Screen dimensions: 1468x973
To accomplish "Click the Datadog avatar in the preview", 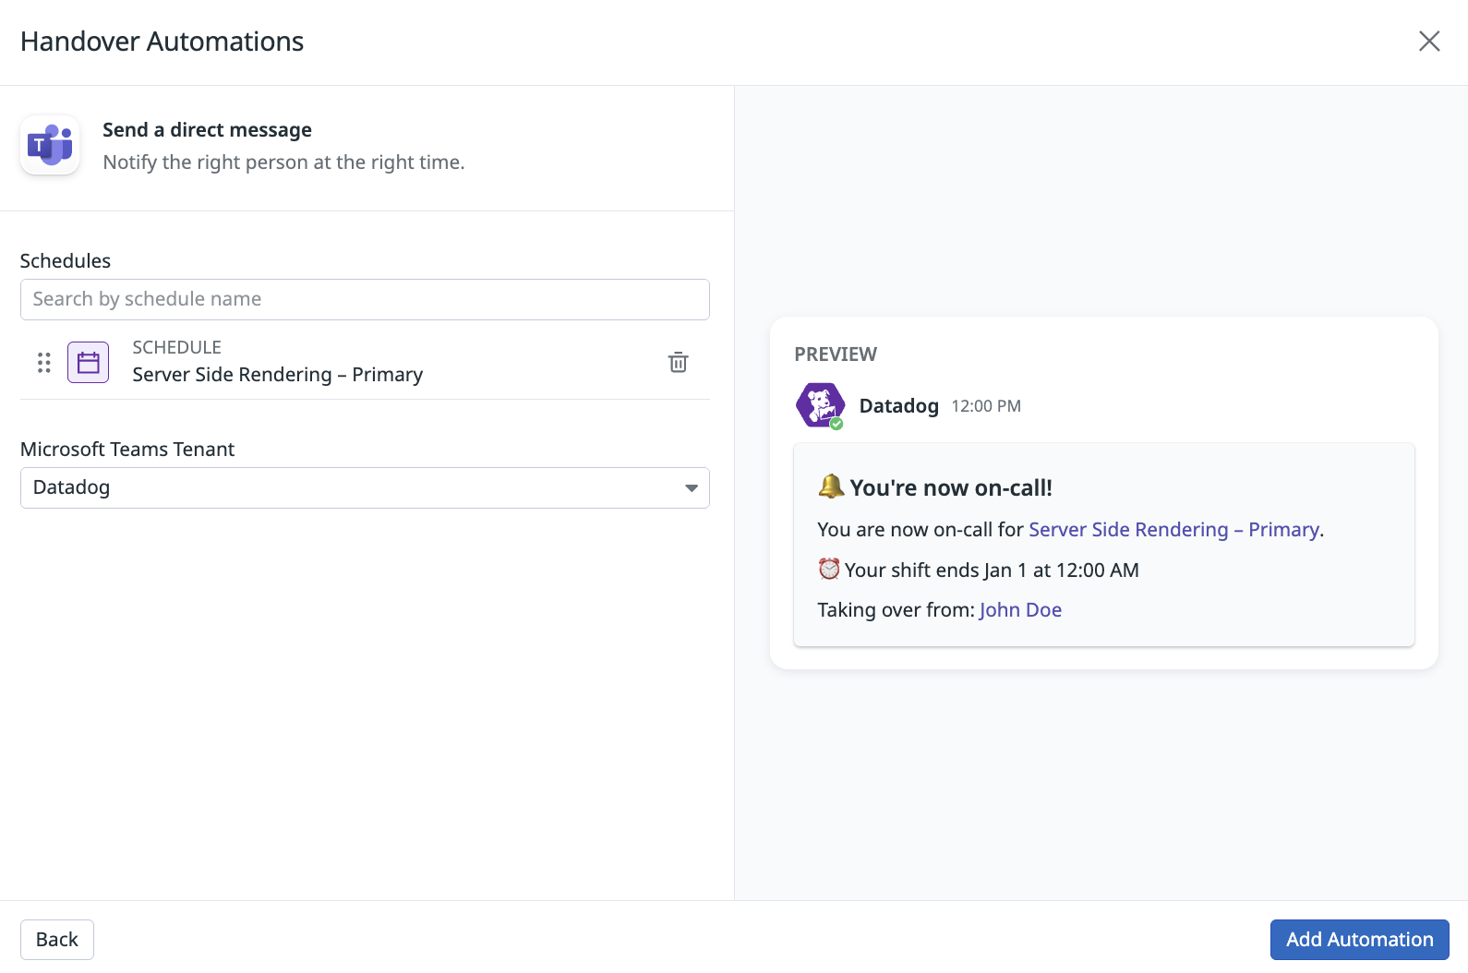I will (x=819, y=405).
